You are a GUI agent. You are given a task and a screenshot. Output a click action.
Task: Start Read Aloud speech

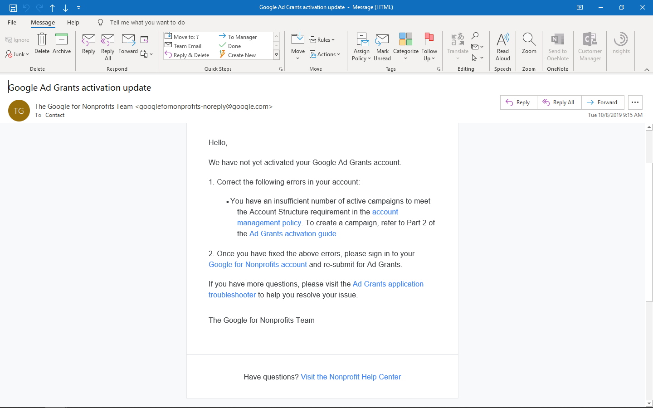pos(503,47)
